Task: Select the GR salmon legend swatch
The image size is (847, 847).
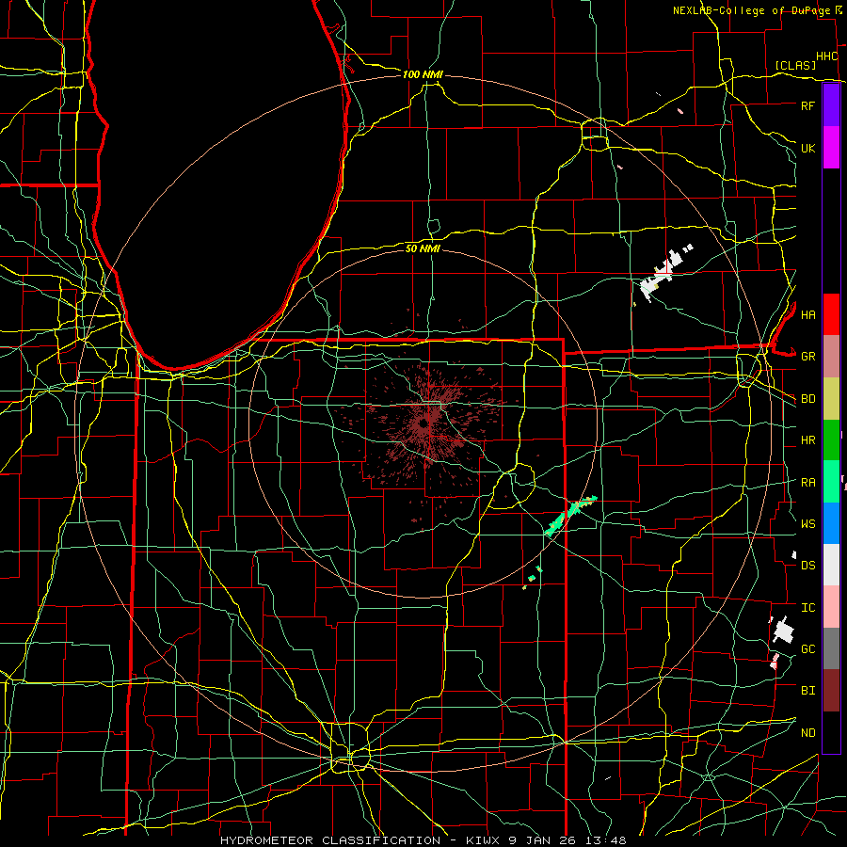Action: 831,356
